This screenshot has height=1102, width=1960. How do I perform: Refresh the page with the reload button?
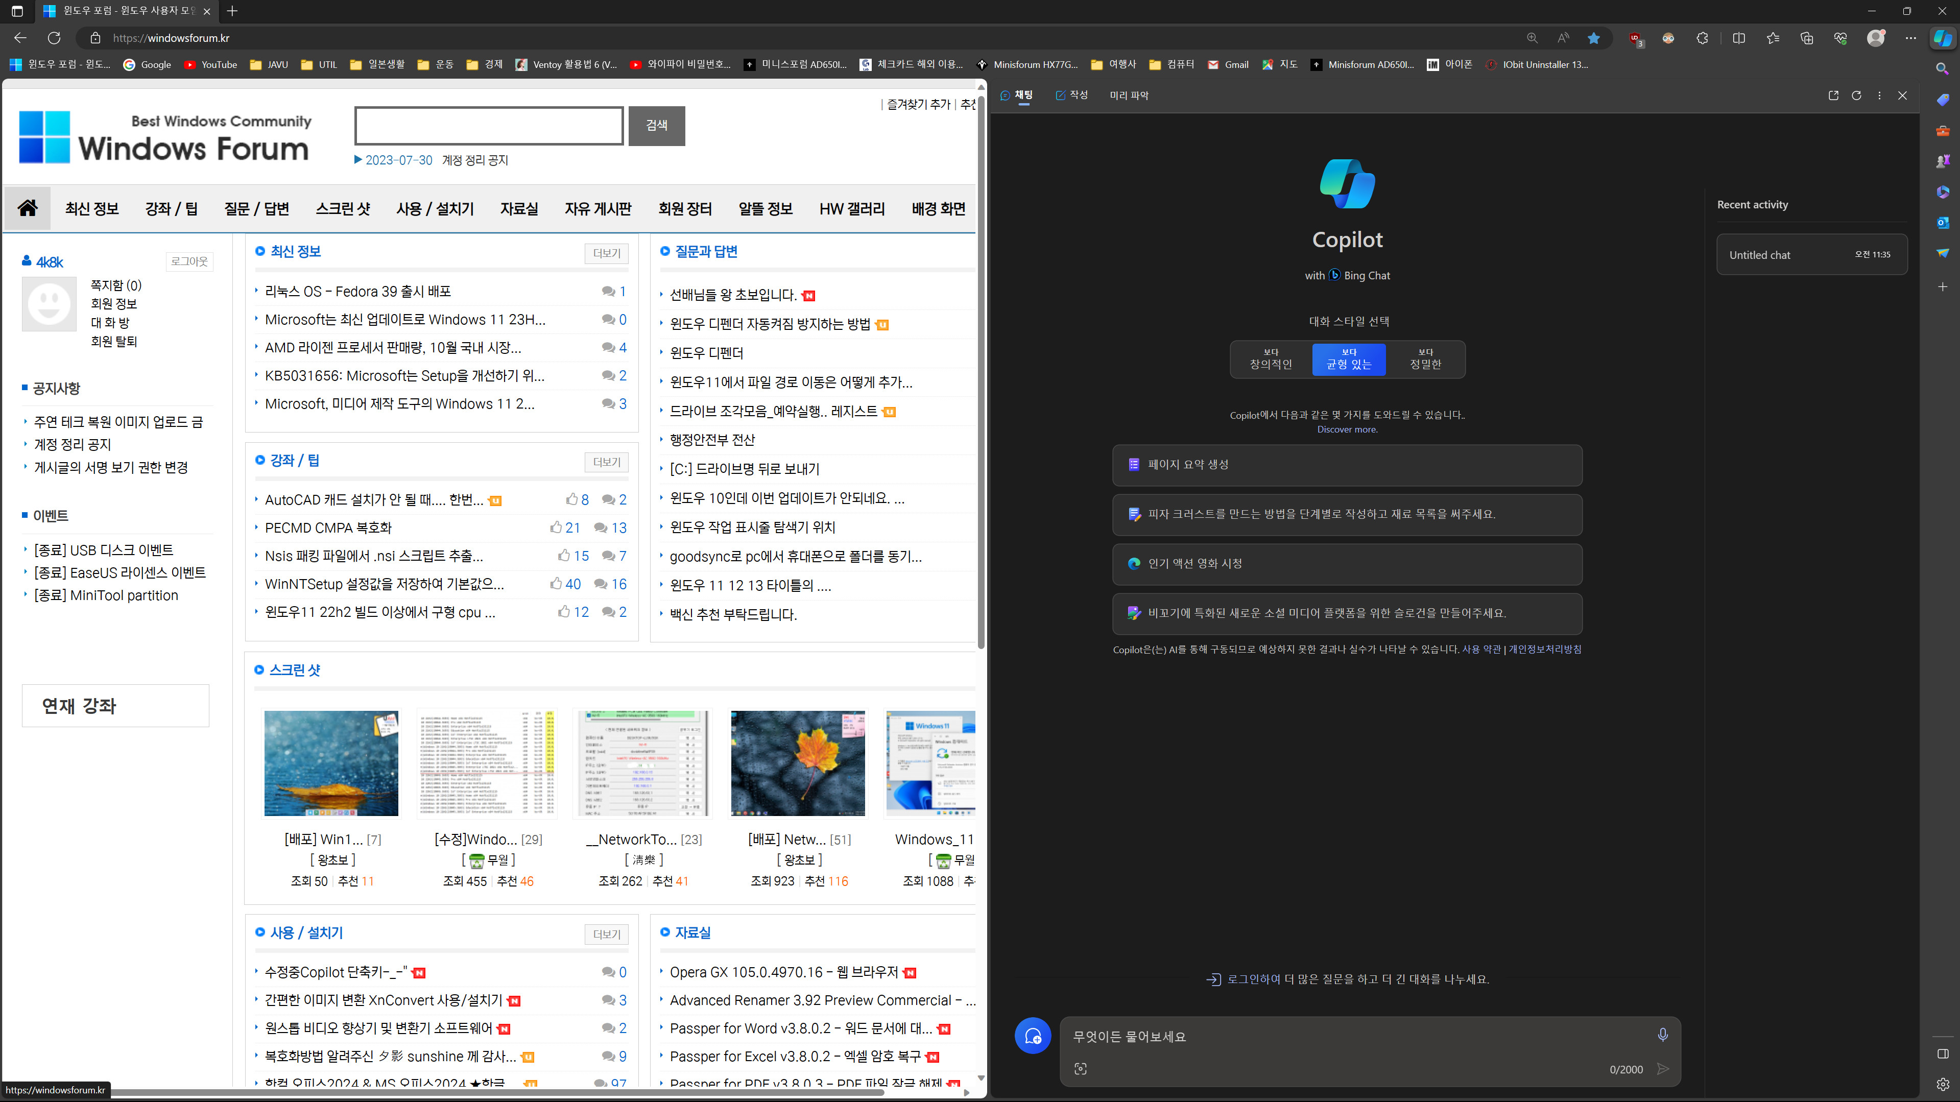[x=54, y=38]
